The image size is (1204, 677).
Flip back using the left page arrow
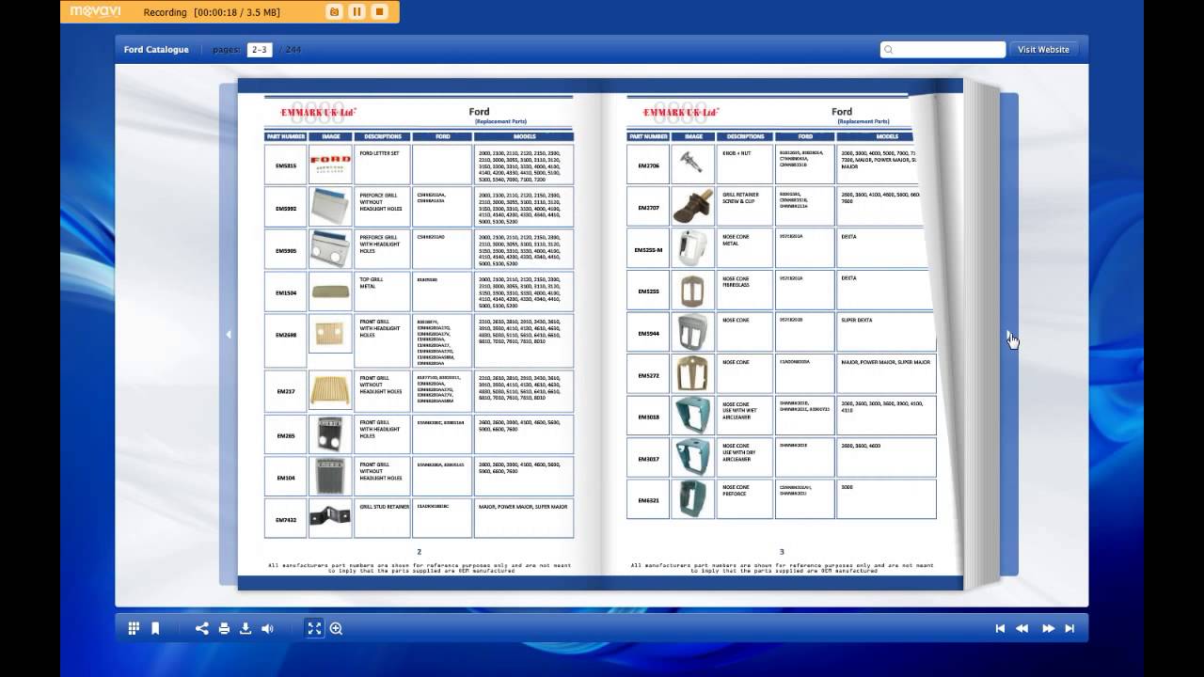click(228, 334)
